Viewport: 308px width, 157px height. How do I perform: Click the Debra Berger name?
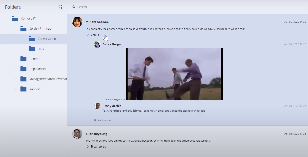coord(112,45)
